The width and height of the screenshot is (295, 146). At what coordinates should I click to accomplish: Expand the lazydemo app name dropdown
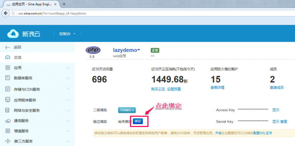point(139,50)
